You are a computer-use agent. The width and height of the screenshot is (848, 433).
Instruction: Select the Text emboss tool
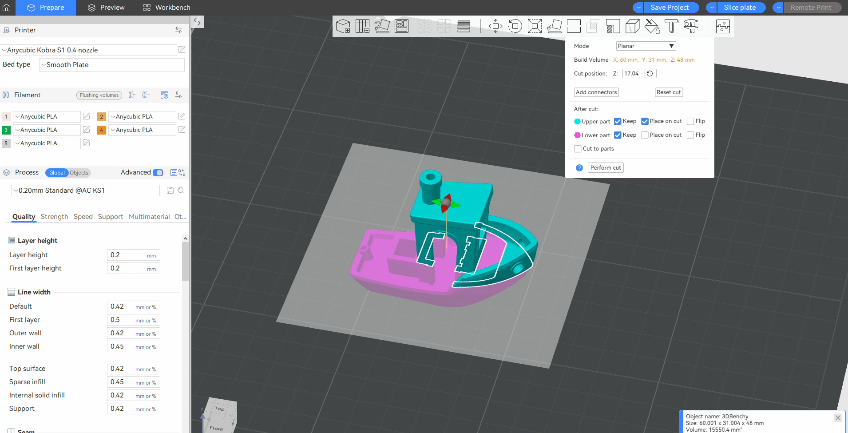pyautogui.click(x=671, y=26)
